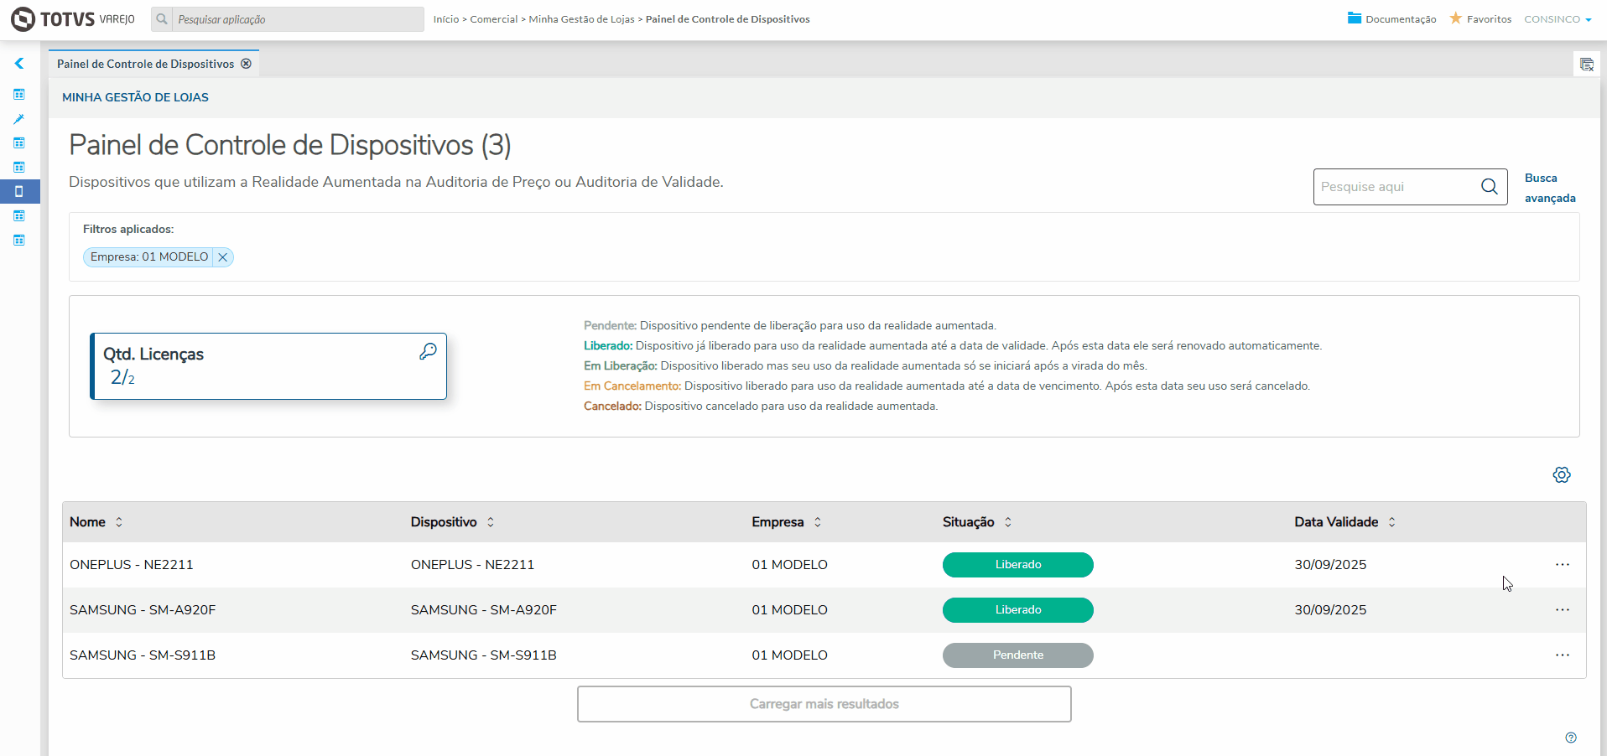Click the key icon on Qtd. Licenças card
Viewport: 1607px width, 756px height.
428,352
